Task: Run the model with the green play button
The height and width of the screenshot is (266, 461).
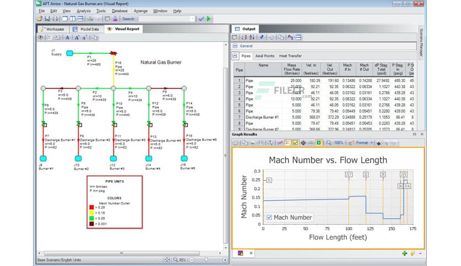Action: [209, 19]
